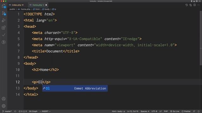
Task: Place cursor in title Document text
Action: 55,51
